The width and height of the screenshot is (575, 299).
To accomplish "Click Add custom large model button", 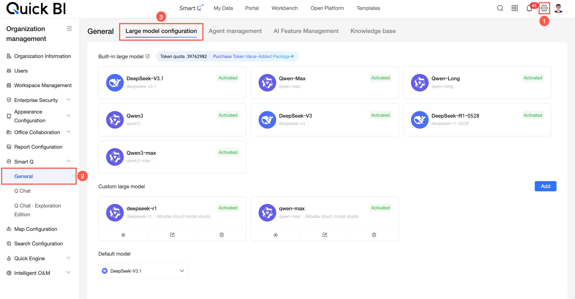I will 546,186.
